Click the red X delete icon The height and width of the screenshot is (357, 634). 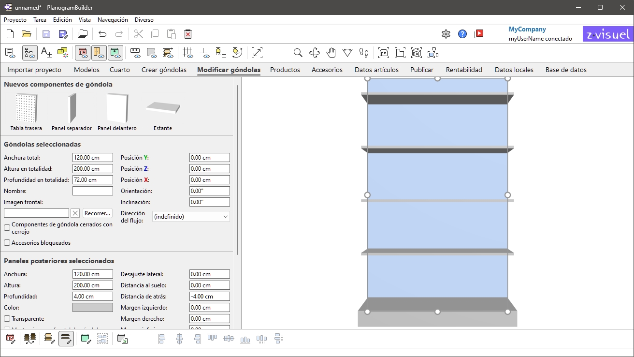(188, 34)
